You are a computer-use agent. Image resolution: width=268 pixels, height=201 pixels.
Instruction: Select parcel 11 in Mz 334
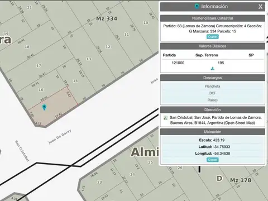coord(127,35)
